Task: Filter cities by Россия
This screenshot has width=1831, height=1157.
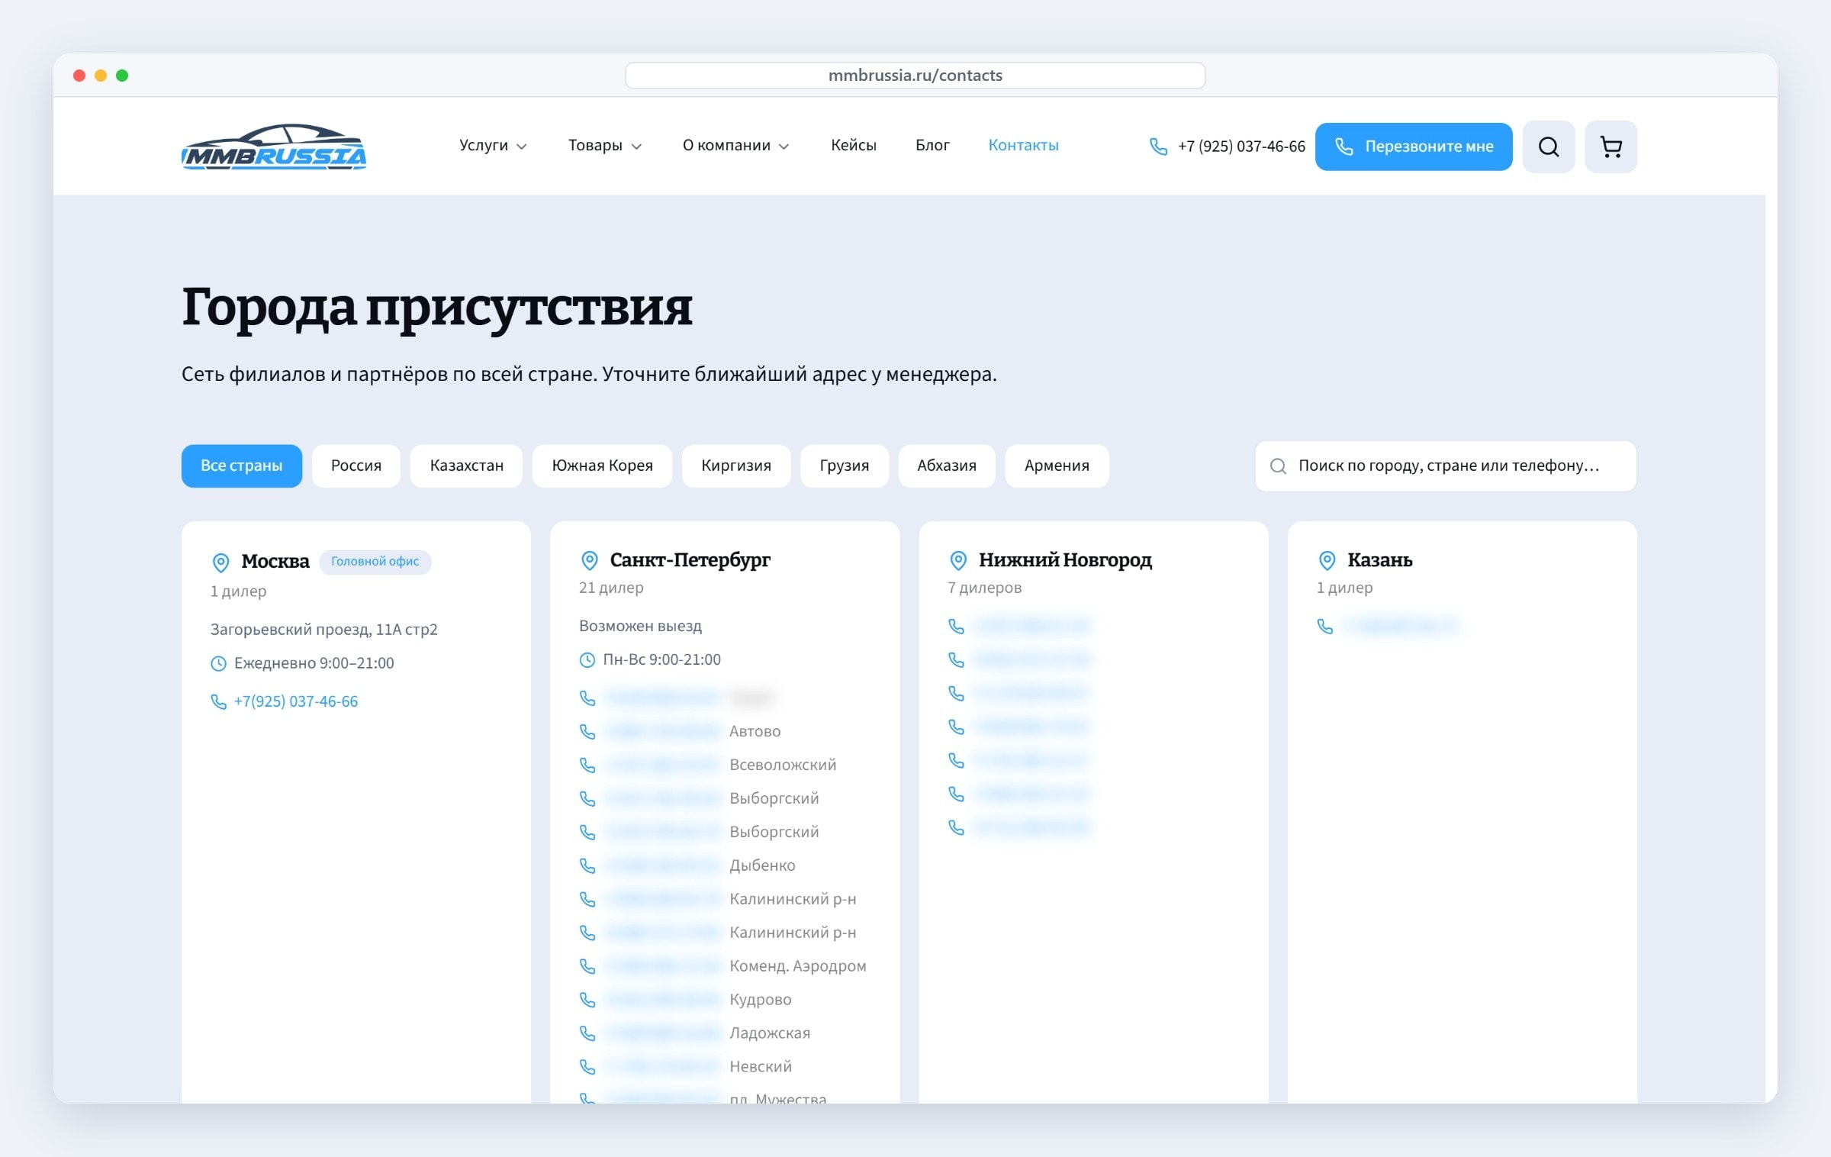Action: [356, 466]
